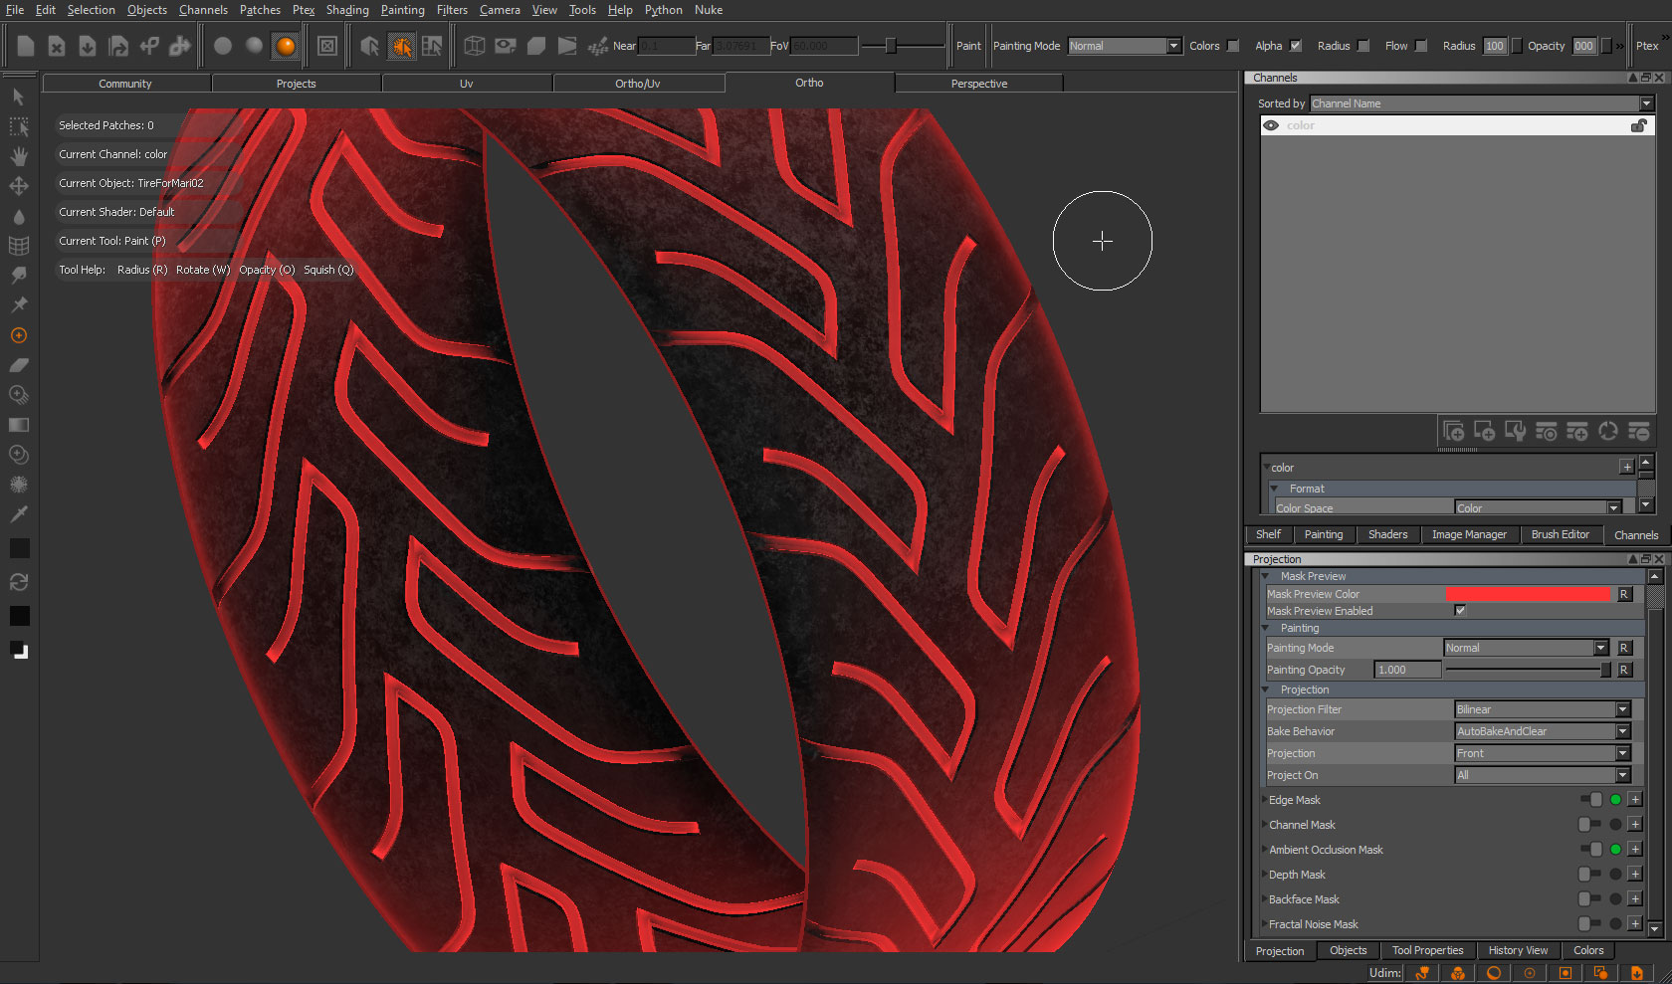Select the orange Paint tool in left toolbar
The width and height of the screenshot is (1672, 984).
tap(18, 335)
